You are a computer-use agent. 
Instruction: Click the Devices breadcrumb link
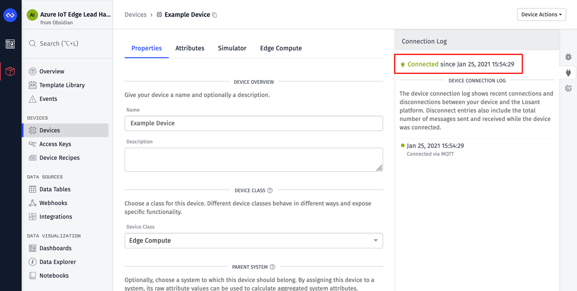coord(136,15)
